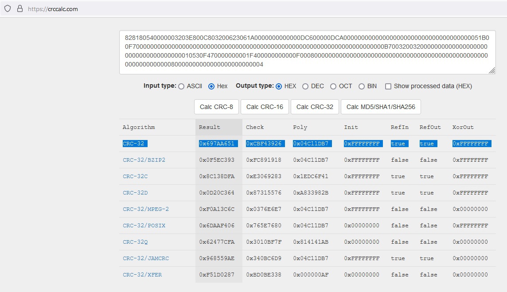Click the result value 0xF51D0287
This screenshot has width=507, height=292.
(x=217, y=275)
